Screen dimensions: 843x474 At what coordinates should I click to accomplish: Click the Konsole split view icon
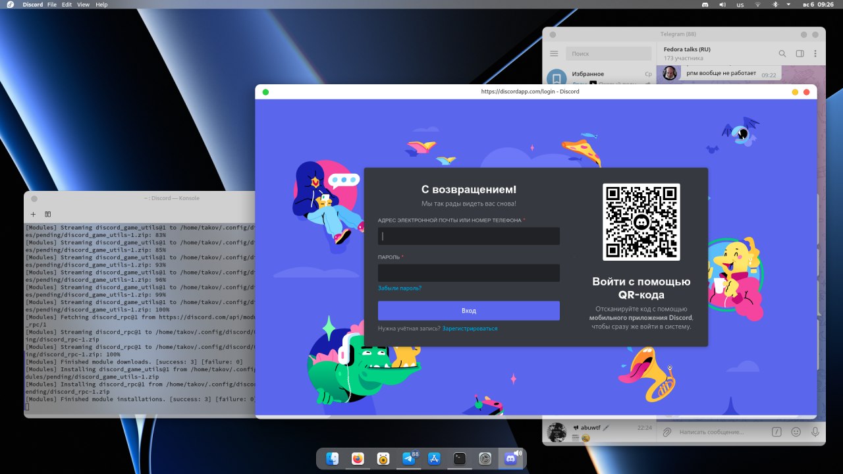coord(48,214)
